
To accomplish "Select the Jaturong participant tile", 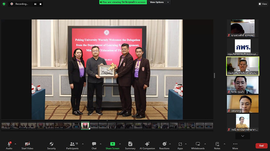I will tap(243, 104).
